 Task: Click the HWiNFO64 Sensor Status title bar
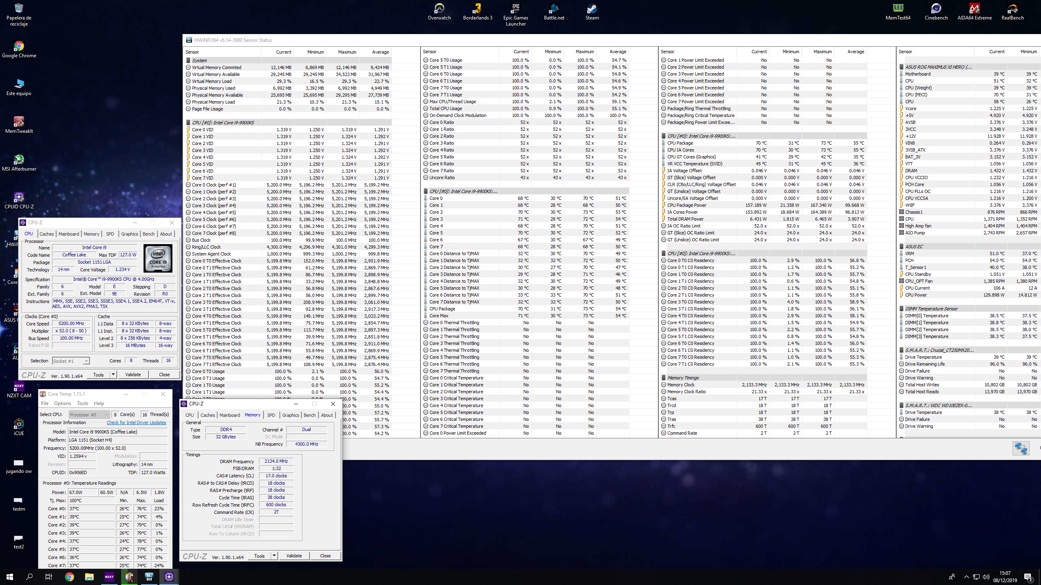tap(612, 40)
